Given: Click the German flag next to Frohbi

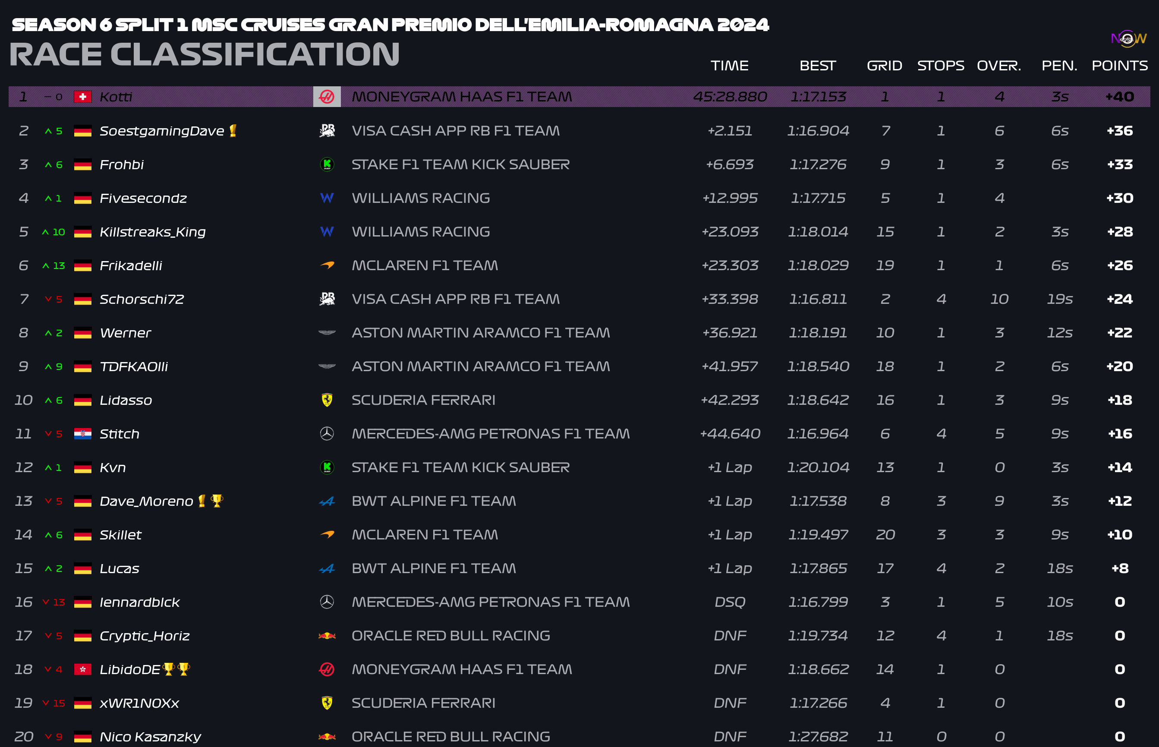Looking at the screenshot, I should (x=83, y=164).
